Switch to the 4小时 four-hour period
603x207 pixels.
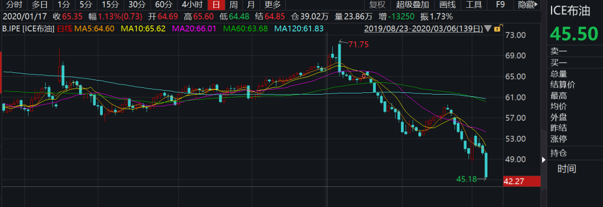[x=192, y=4]
